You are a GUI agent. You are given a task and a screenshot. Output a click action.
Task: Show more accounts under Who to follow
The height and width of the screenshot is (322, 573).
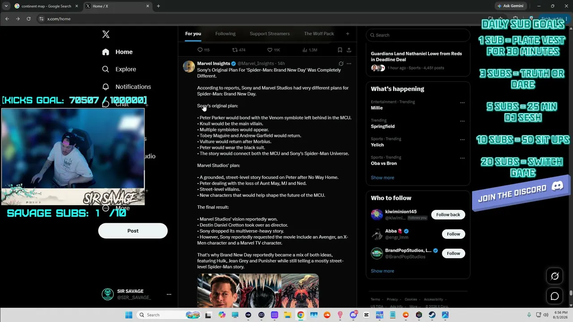click(382, 271)
